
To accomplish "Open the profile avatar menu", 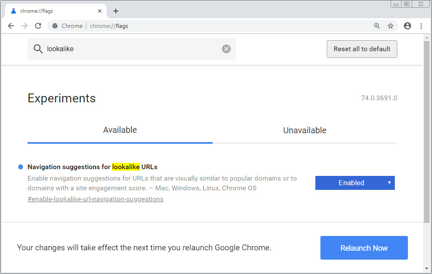I will pos(407,26).
